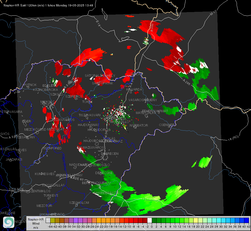Select the CSENGER label

(x=167, y=125)
